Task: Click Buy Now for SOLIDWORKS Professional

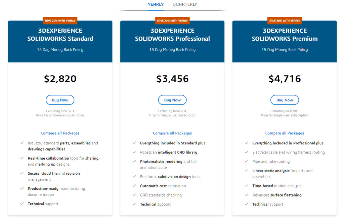Action: tap(172, 100)
